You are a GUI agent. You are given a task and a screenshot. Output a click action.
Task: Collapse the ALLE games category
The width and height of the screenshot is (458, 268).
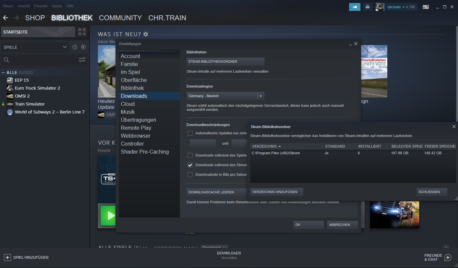pos(3,72)
